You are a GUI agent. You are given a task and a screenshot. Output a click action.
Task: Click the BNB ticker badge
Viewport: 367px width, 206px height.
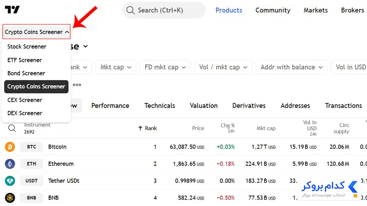[x=32, y=198]
